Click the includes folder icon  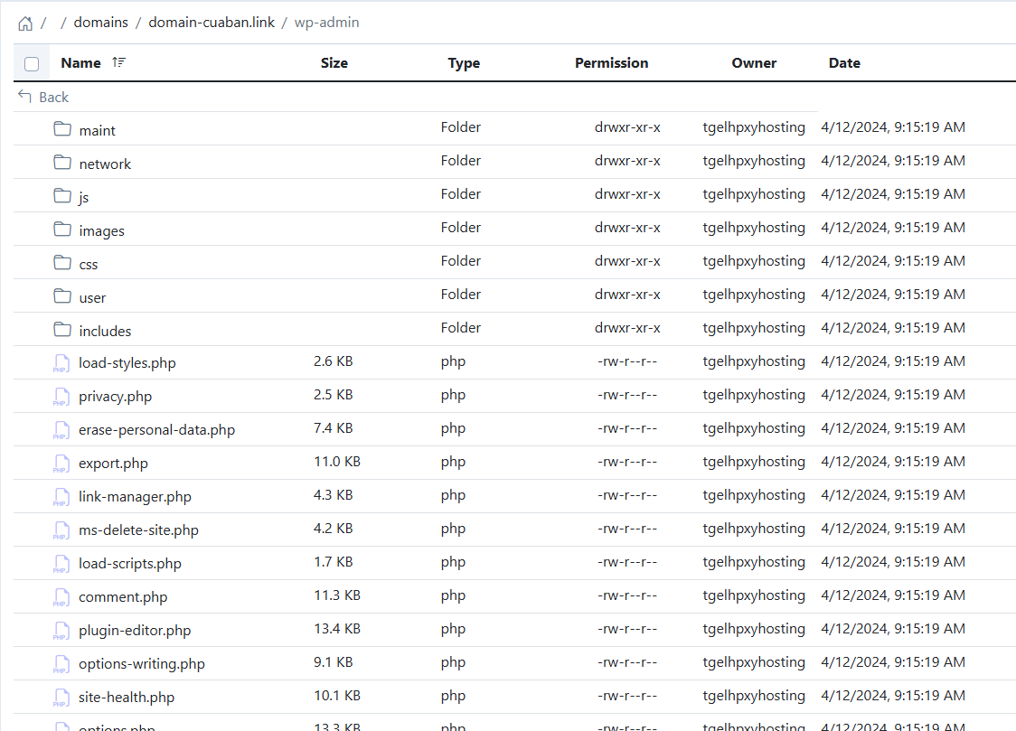click(62, 330)
